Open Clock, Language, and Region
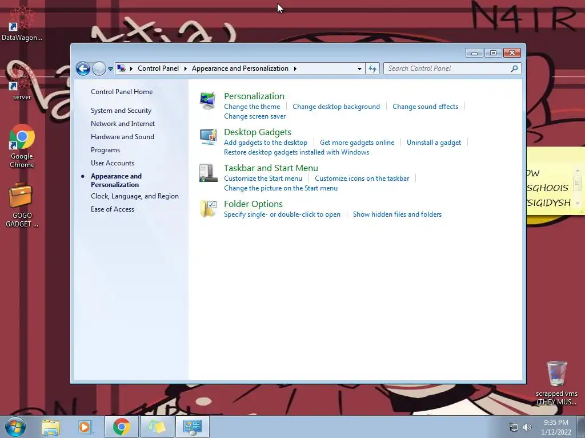Image resolution: width=585 pixels, height=438 pixels. coord(135,196)
